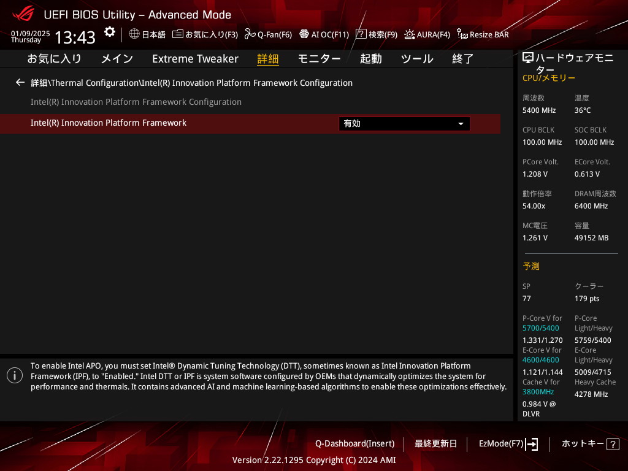The height and width of the screenshot is (471, 628).
Task: Click the settings gear icon near clock
Action: pyautogui.click(x=109, y=32)
